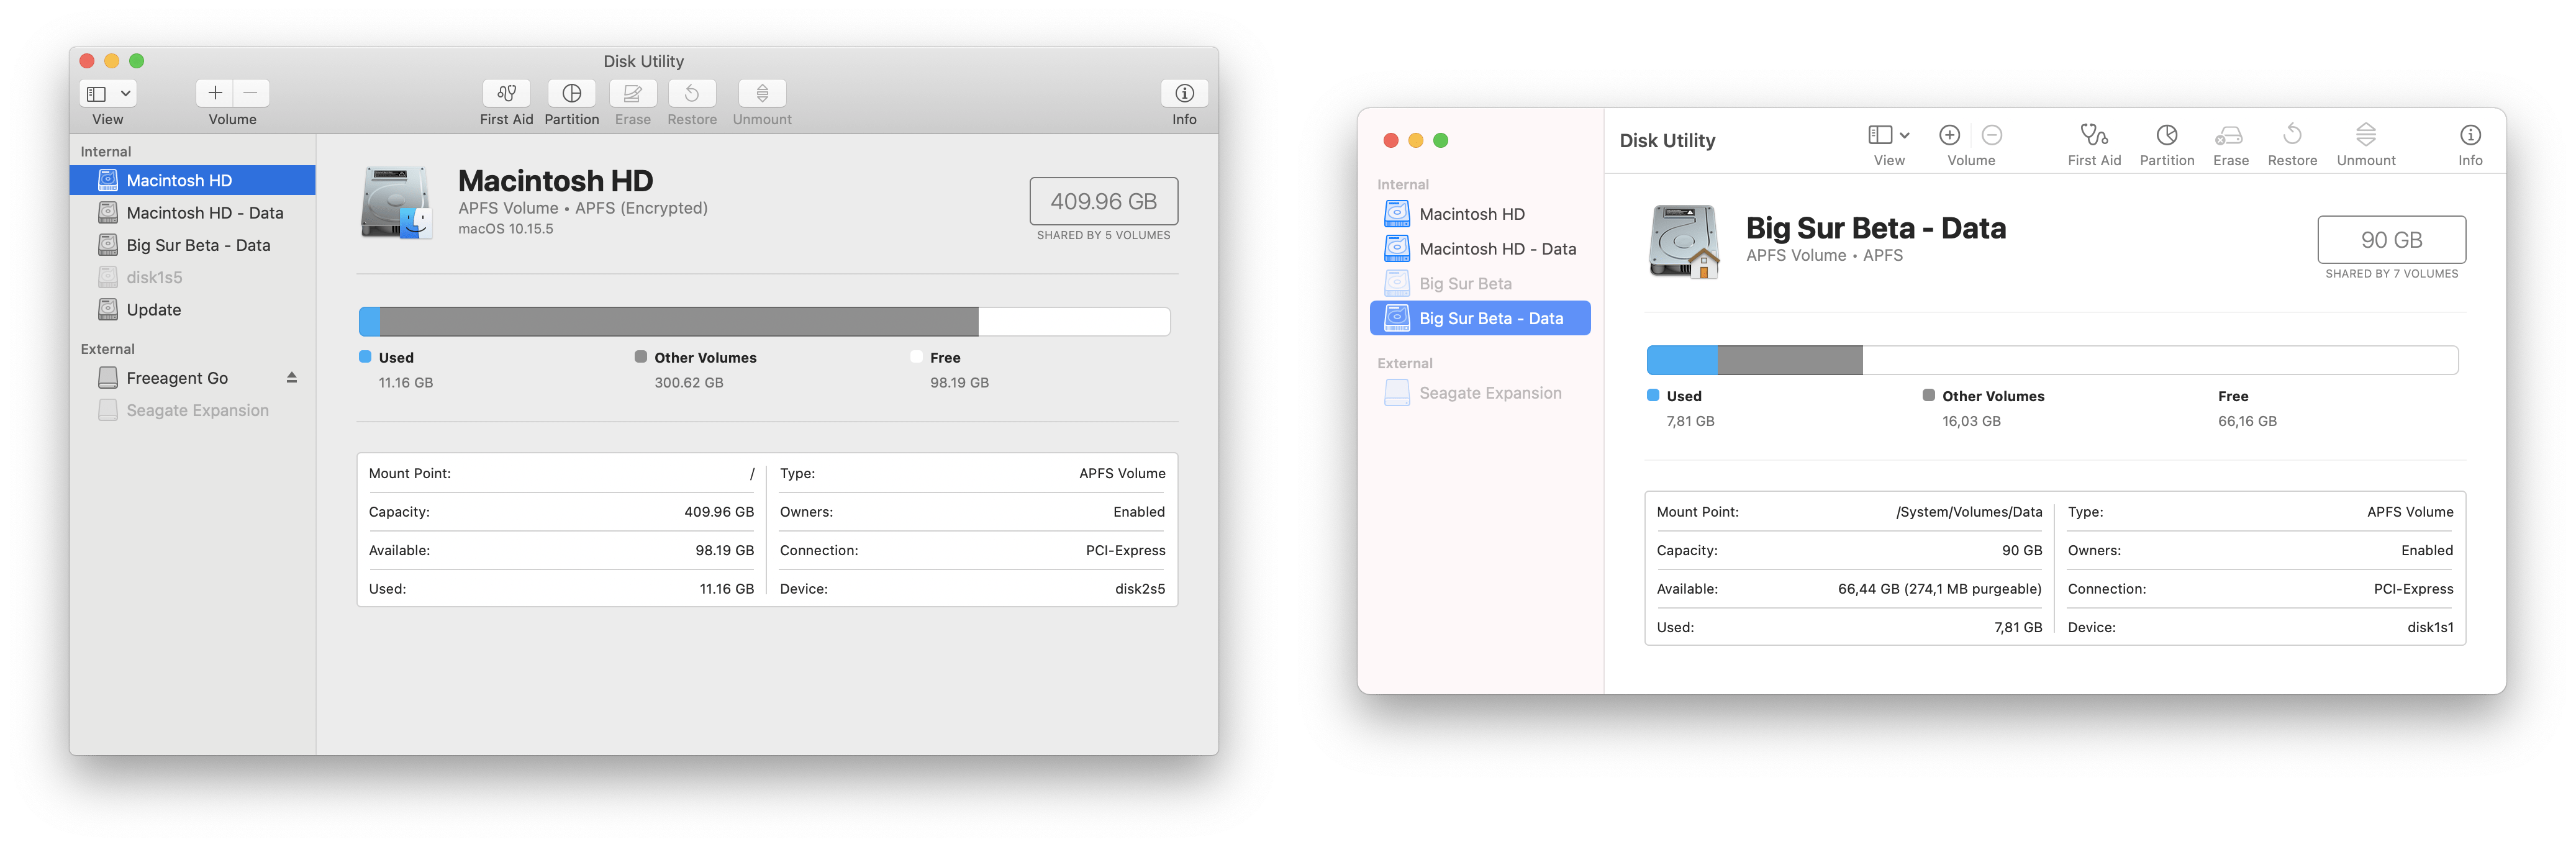Image resolution: width=2576 pixels, height=847 pixels.
Task: Open Info in Big Sur window
Action: click(x=2470, y=135)
